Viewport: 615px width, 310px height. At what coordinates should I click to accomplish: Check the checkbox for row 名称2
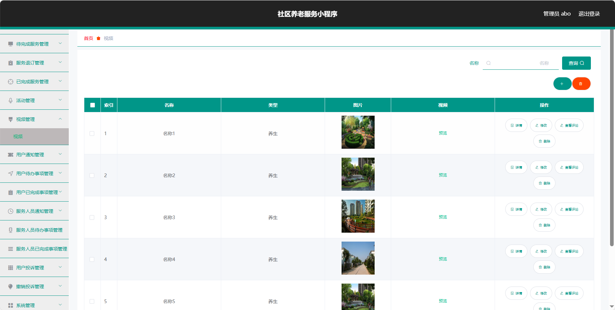pos(92,175)
